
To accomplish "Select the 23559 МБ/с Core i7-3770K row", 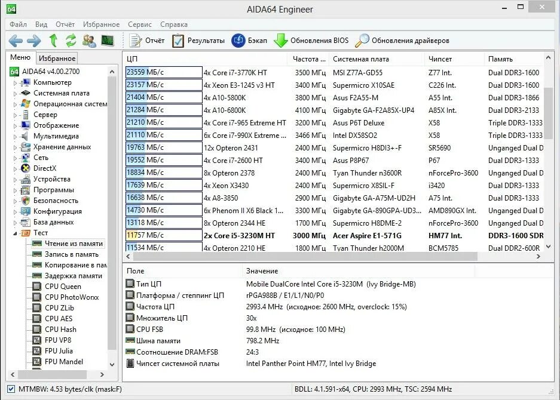I will pos(334,72).
